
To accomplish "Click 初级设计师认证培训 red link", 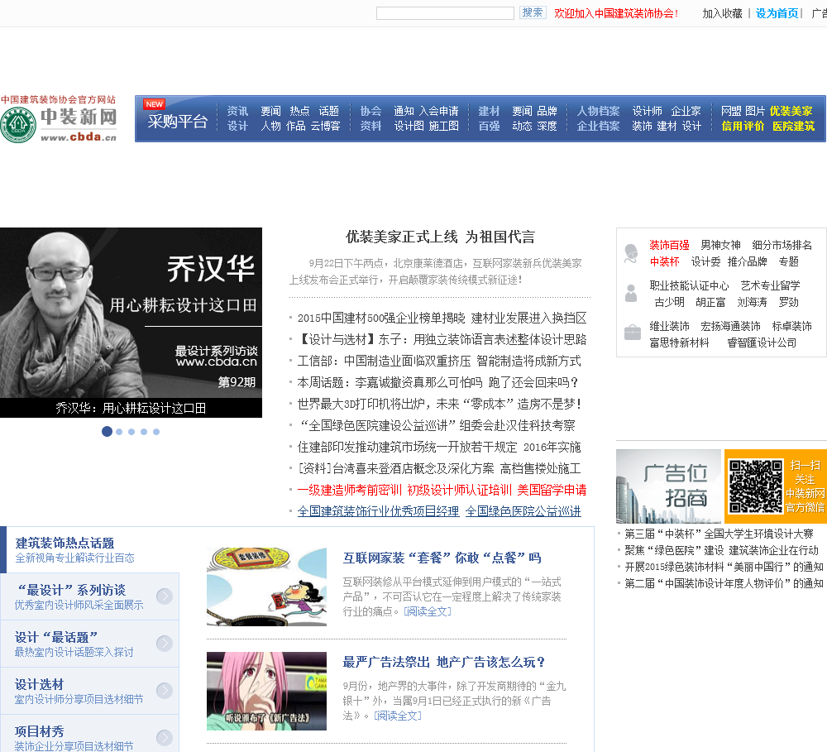I will click(459, 491).
